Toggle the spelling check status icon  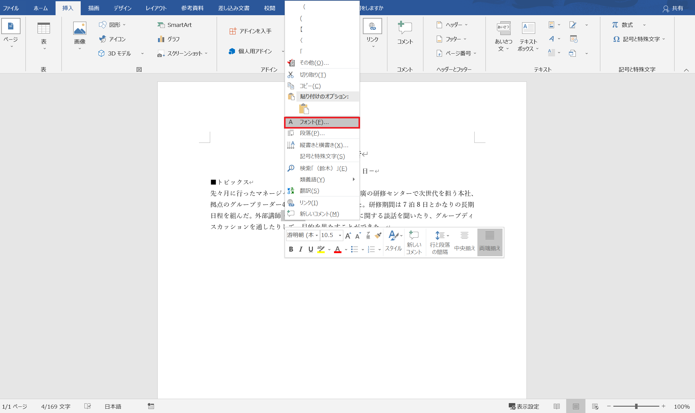(88, 406)
